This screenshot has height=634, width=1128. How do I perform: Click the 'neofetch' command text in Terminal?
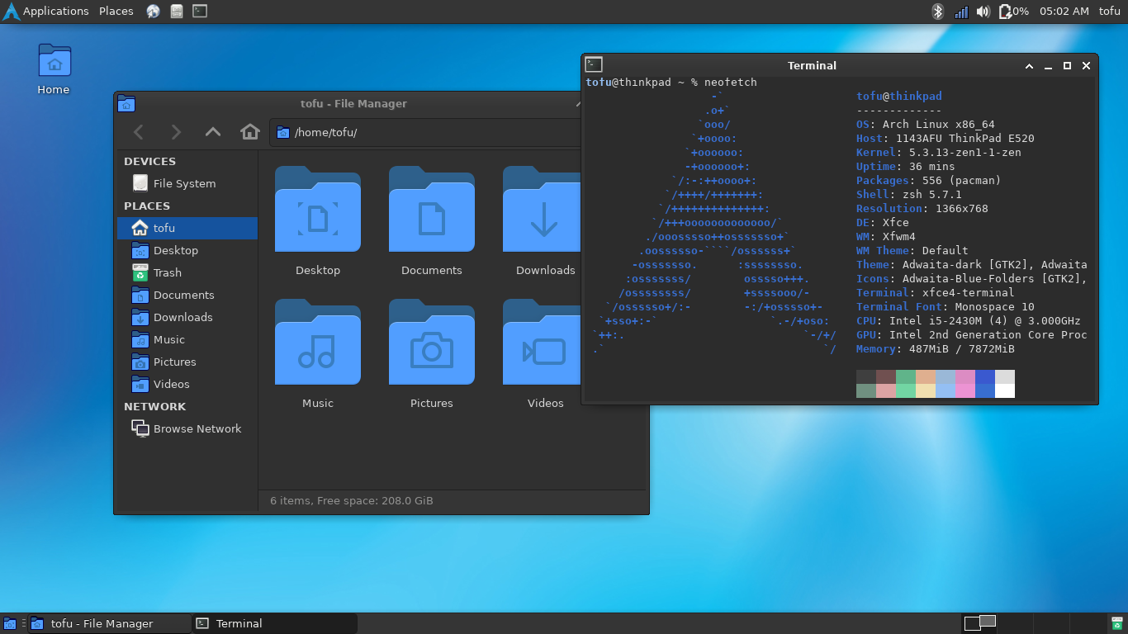(x=731, y=83)
